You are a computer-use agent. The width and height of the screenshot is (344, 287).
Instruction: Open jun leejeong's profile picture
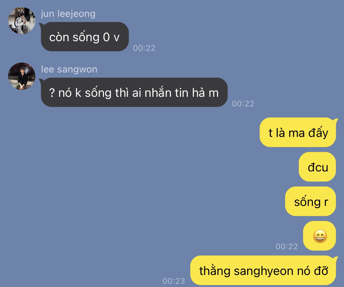pyautogui.click(x=22, y=21)
